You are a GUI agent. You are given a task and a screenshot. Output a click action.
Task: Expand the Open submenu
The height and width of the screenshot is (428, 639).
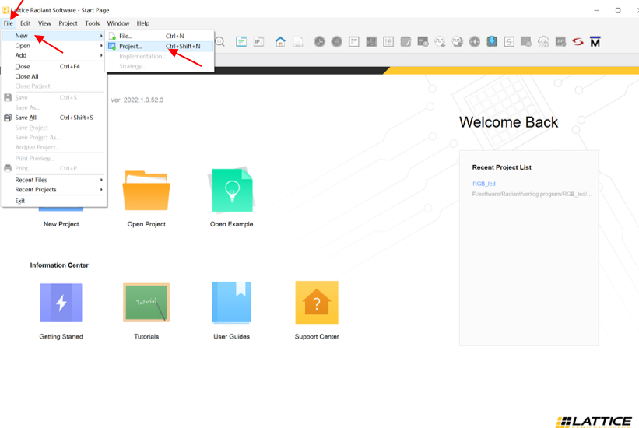tap(54, 46)
